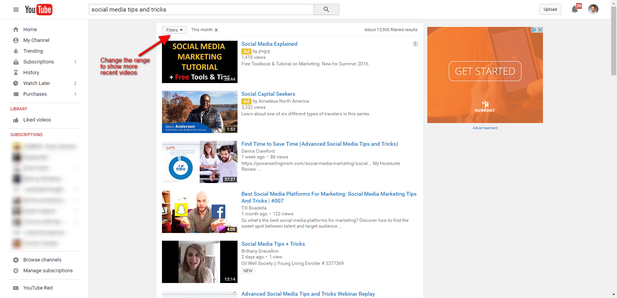Click the LIBRARY section heading
Screen dimensions: 617x298
pos(19,109)
